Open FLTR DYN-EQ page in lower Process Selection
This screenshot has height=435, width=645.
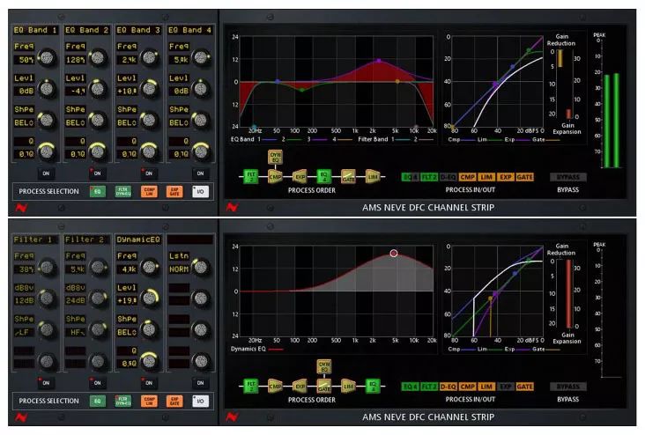pyautogui.click(x=123, y=401)
